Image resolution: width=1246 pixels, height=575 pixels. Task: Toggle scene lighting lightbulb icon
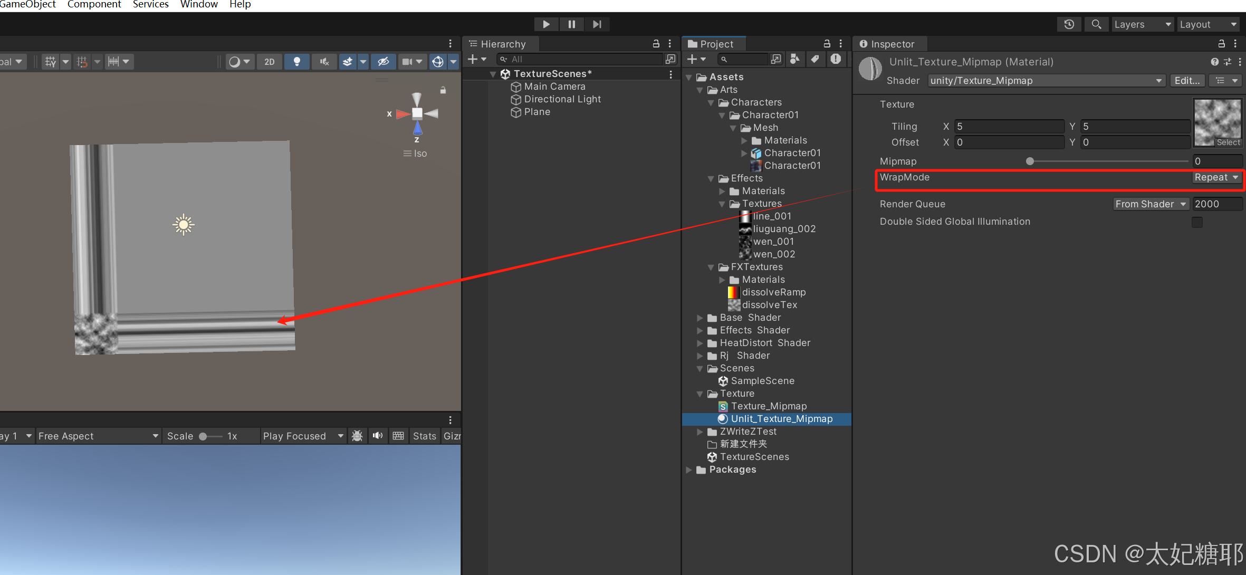point(297,62)
